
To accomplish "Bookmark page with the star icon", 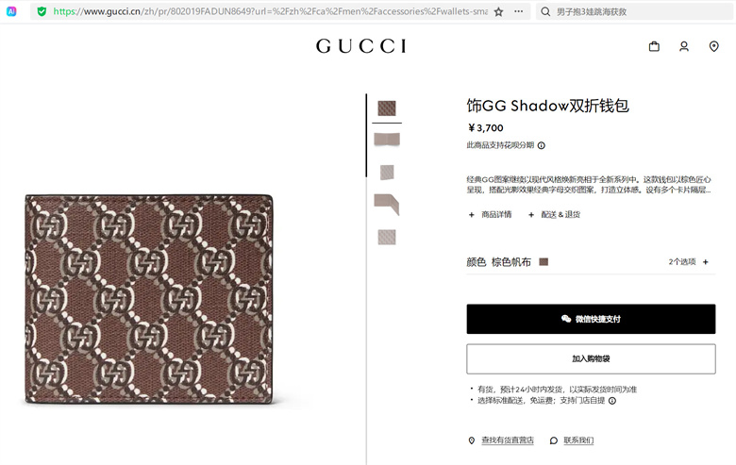I will pyautogui.click(x=498, y=11).
